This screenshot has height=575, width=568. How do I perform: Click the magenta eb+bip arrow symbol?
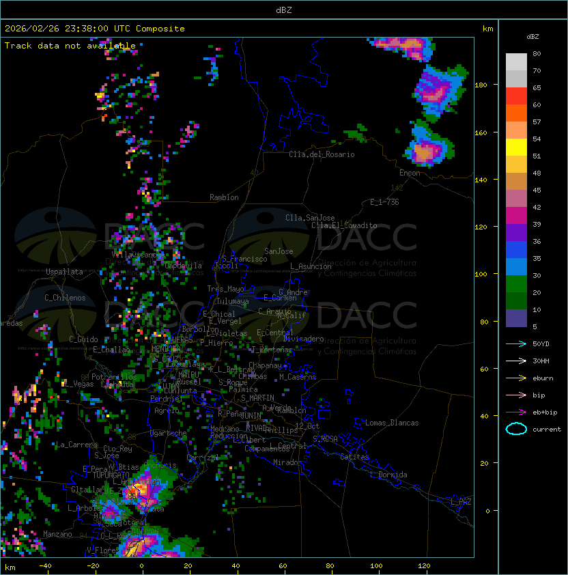[516, 412]
